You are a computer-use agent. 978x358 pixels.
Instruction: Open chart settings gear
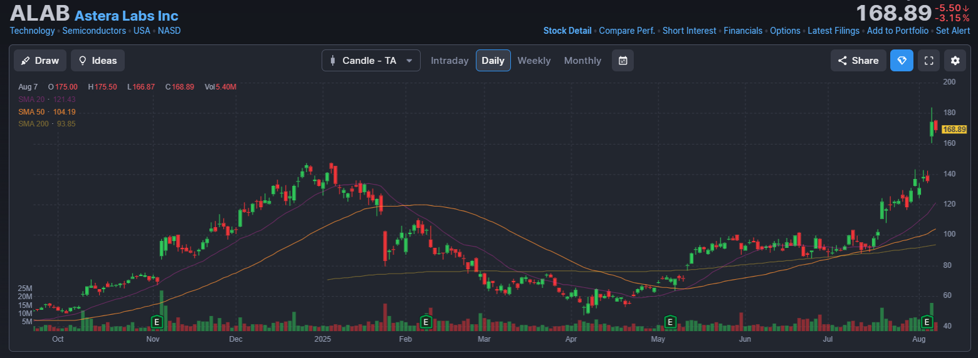955,61
